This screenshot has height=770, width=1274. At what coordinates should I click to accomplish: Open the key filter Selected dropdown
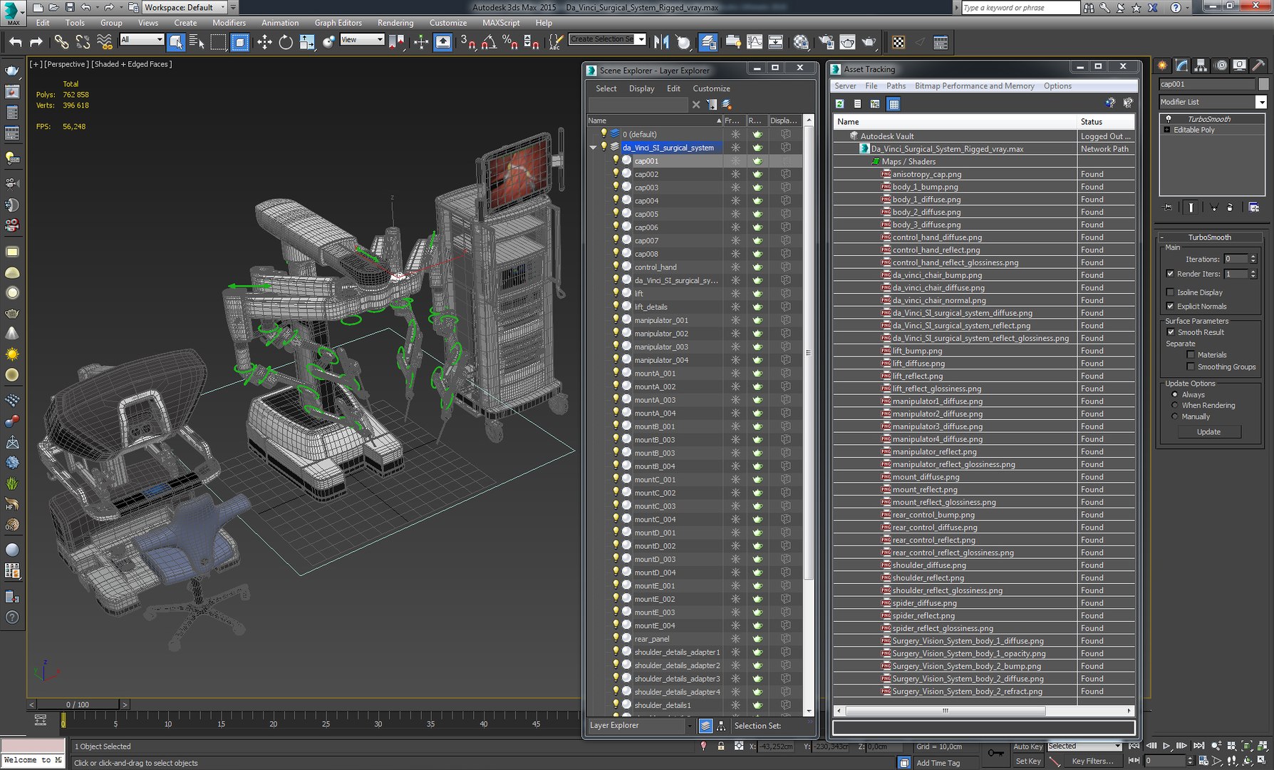(x=1084, y=746)
